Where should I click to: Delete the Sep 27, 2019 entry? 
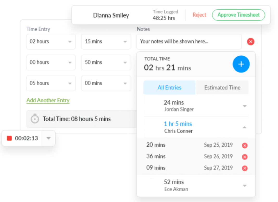244,168
